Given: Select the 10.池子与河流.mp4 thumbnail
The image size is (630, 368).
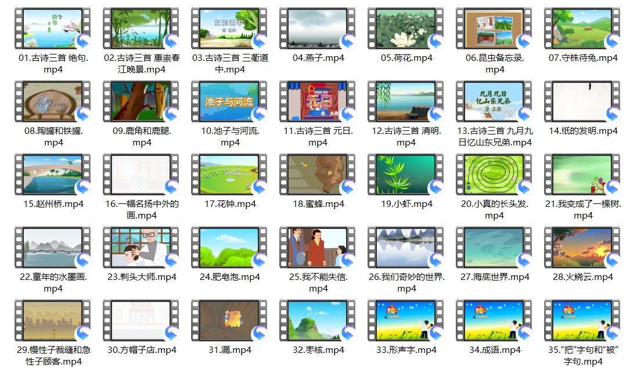Looking at the screenshot, I should tap(229, 101).
